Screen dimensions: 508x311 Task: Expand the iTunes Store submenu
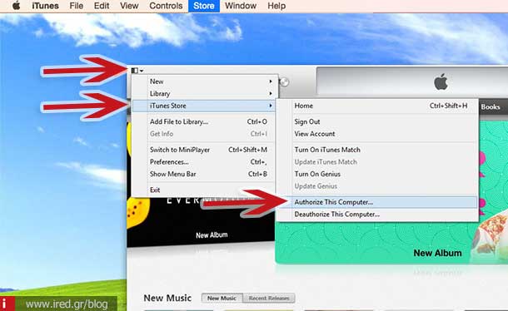click(204, 106)
